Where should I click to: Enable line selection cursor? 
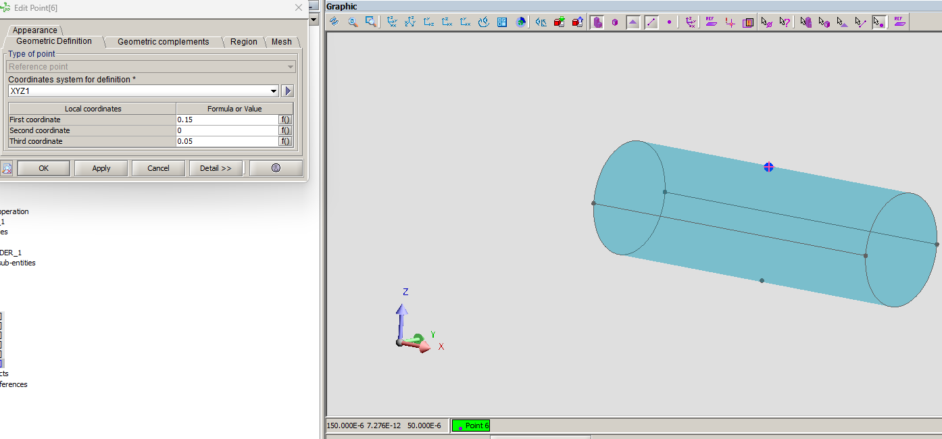[860, 22]
